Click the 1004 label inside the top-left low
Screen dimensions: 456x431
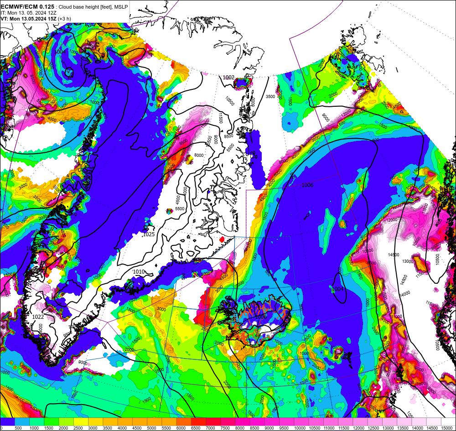(x=60, y=52)
